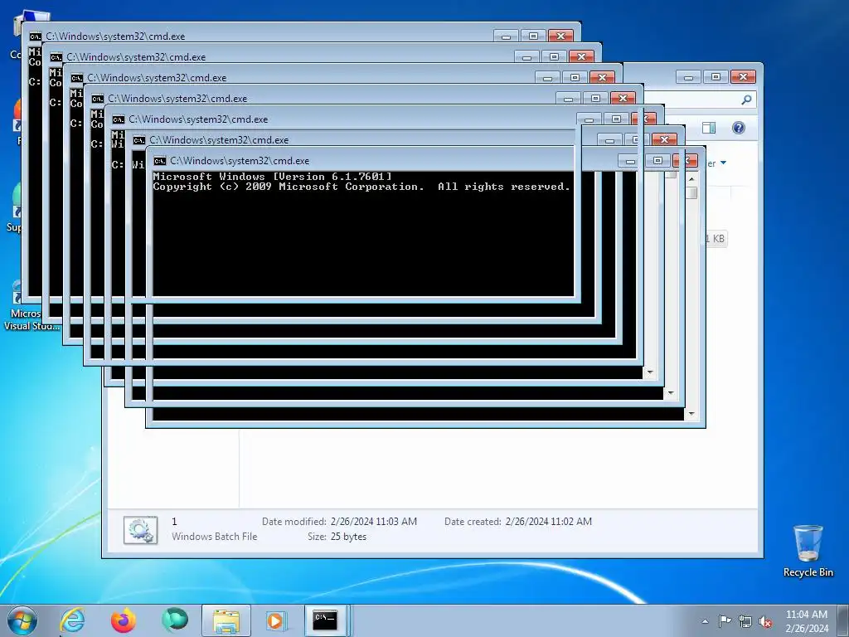Close the Explorer window

coord(743,77)
